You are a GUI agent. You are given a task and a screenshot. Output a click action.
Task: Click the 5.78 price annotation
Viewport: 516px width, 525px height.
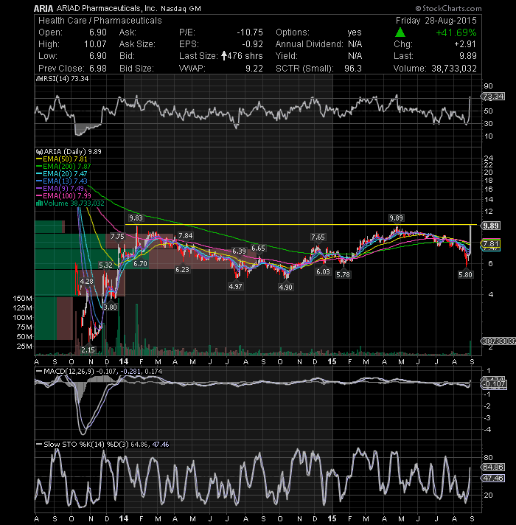point(343,275)
